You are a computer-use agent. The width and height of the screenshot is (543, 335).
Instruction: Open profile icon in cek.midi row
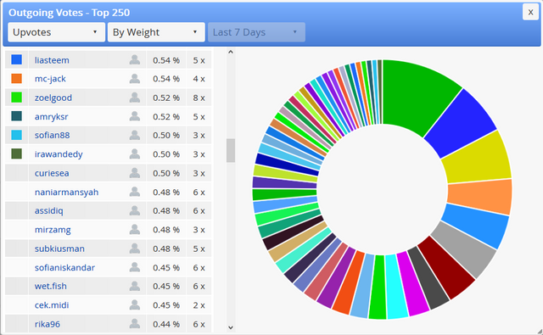click(135, 304)
